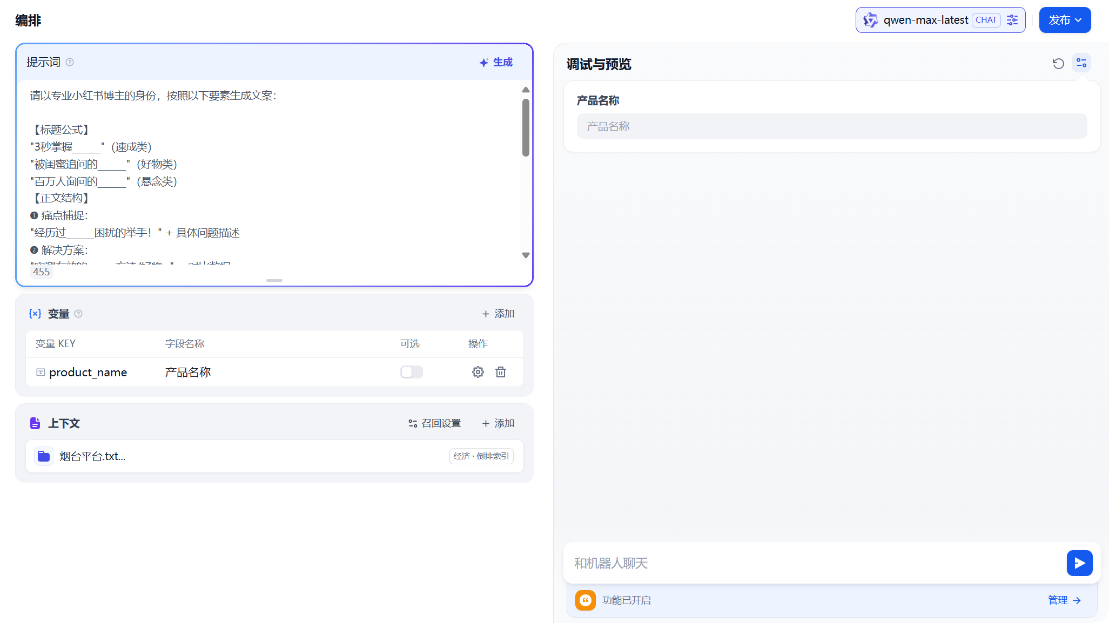Add a context dataset with 添加

[498, 423]
